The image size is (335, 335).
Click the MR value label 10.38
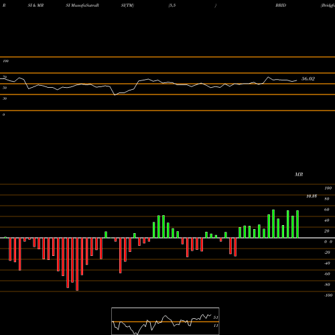312,196
